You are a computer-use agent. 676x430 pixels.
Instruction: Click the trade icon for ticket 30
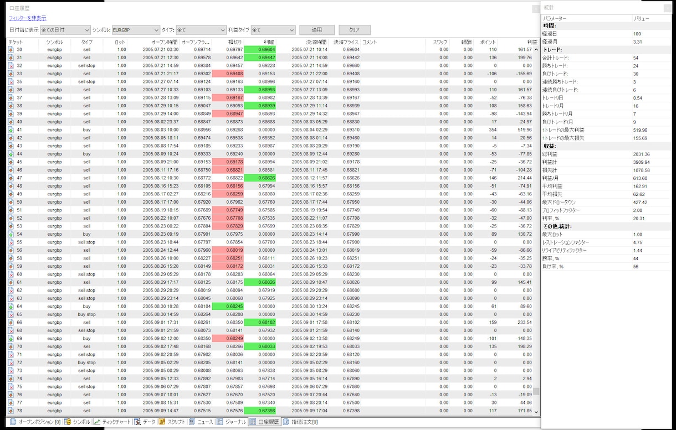pyautogui.click(x=11, y=50)
